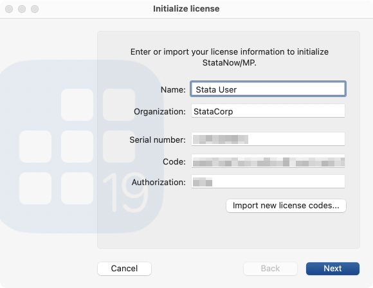Click the red close window button
Screen dimensions: 373x288
(9, 9)
